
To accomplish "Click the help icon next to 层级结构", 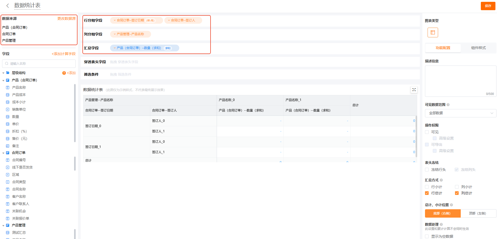I will [64, 73].
